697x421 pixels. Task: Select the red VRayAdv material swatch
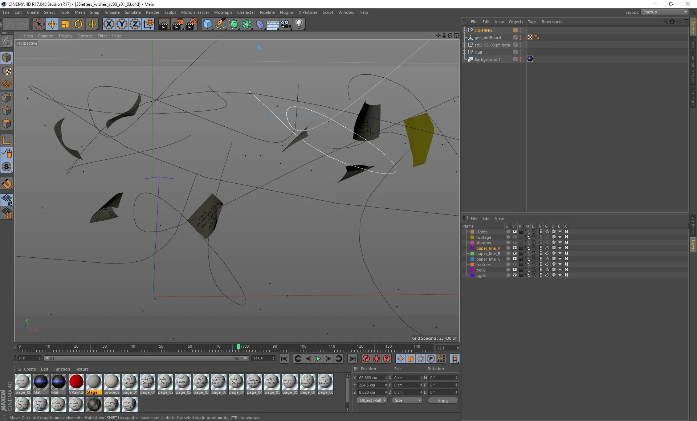click(76, 382)
